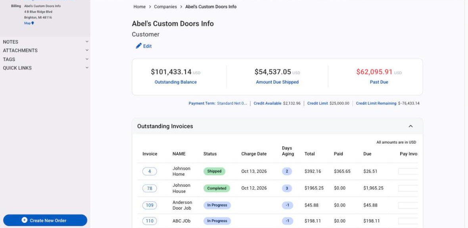Expand the NOTES section
Screen dimensions: 468x228
pyautogui.click(x=45, y=42)
